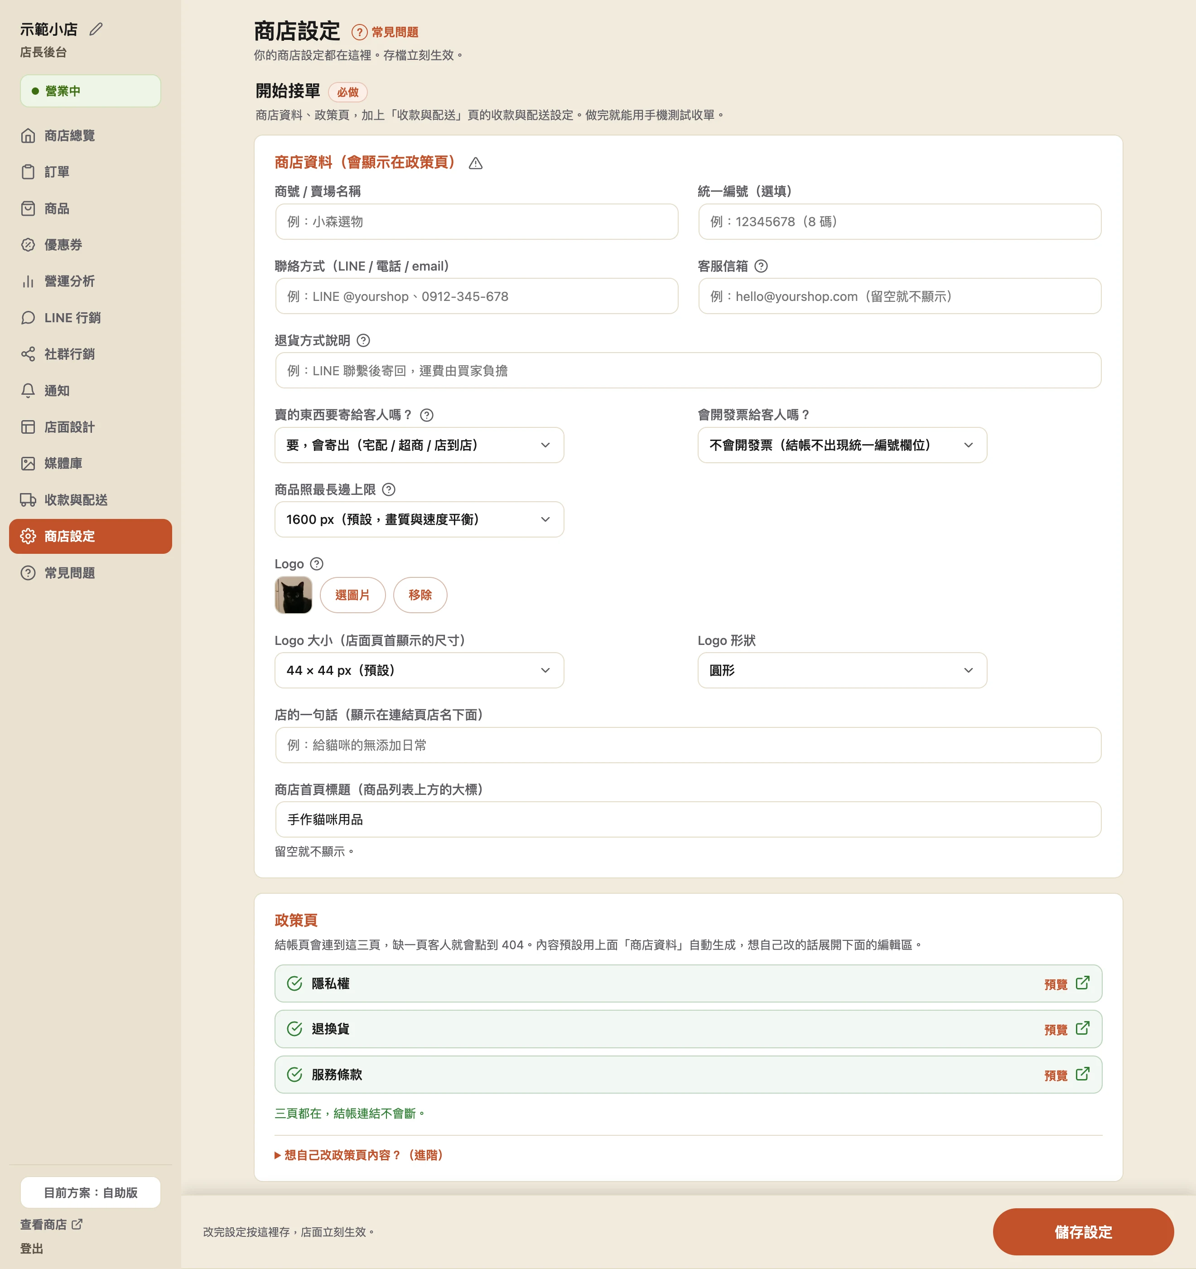Focus the 商店首頁標題 input field
1196x1269 pixels.
688,819
